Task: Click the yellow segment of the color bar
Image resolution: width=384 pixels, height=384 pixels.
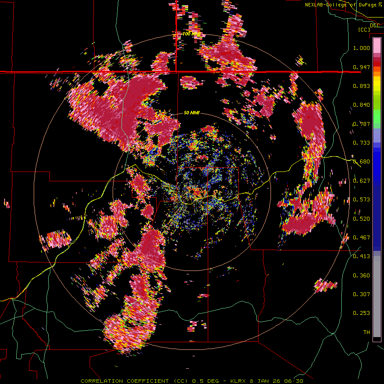Action: click(377, 84)
